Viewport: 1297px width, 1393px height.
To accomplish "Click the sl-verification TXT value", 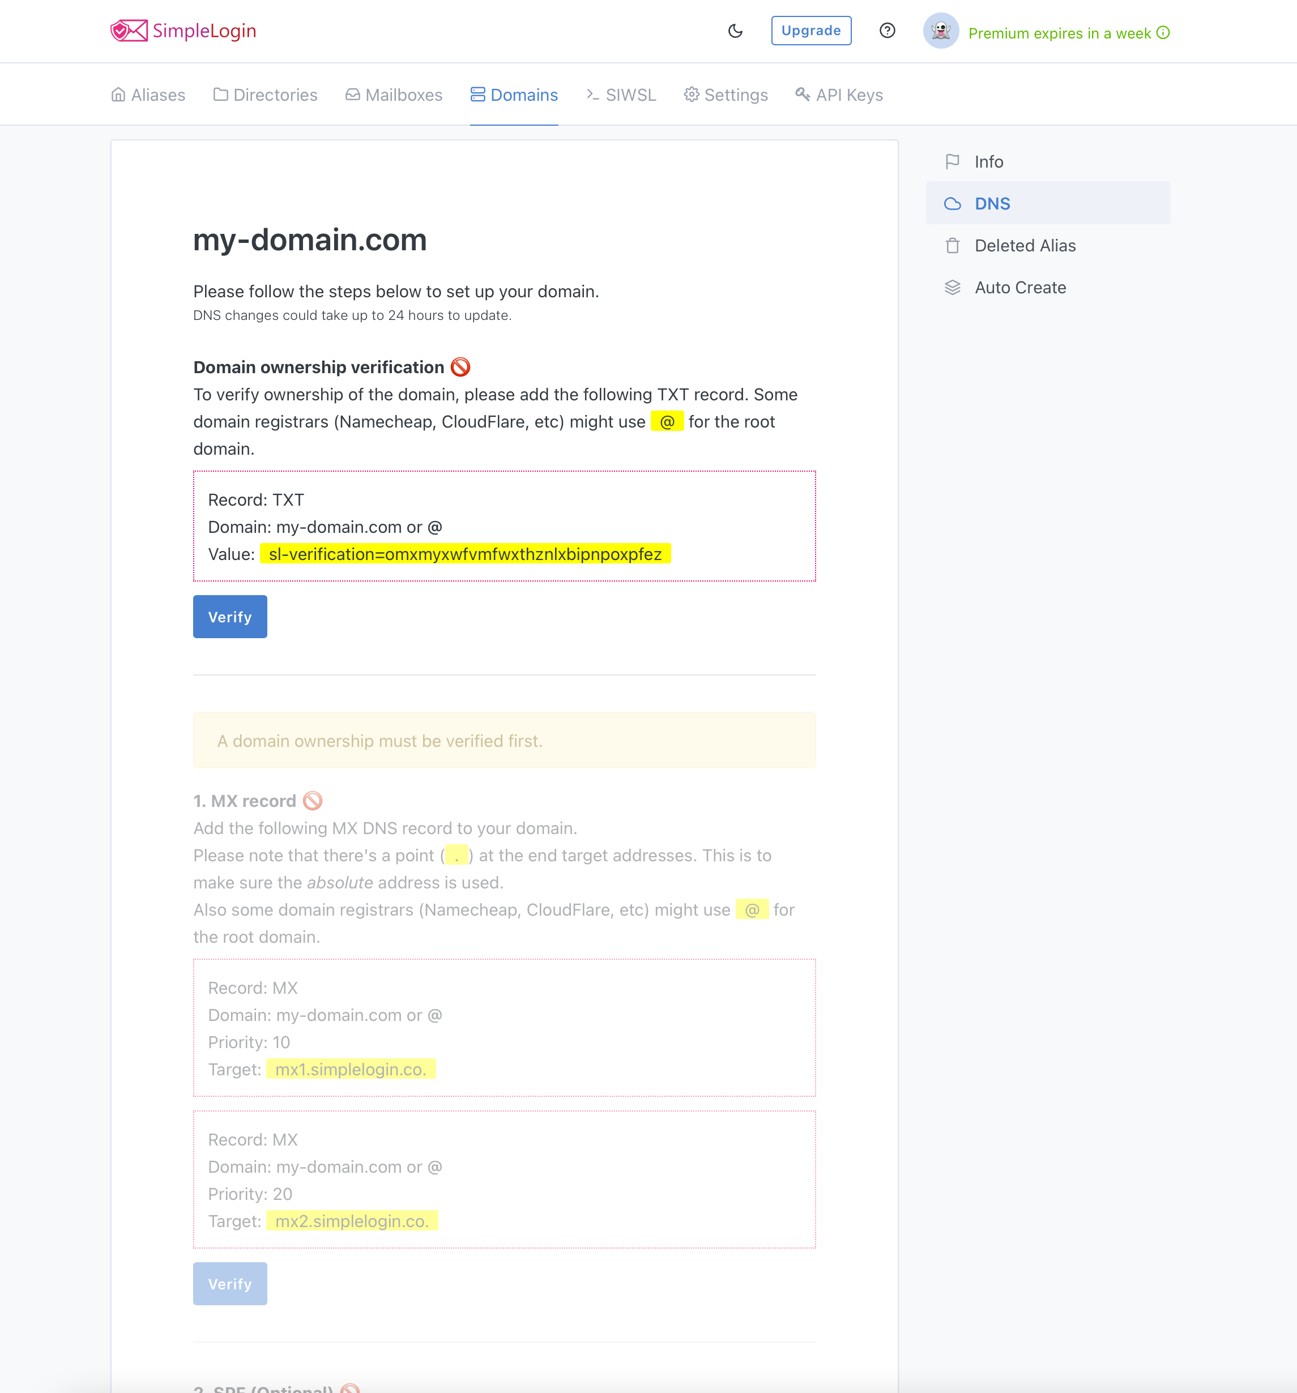I will [x=465, y=554].
